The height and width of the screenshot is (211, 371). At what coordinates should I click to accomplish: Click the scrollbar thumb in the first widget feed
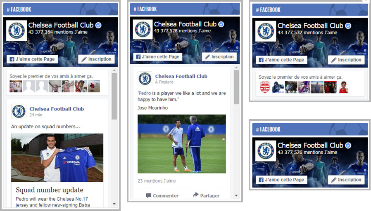114,96
